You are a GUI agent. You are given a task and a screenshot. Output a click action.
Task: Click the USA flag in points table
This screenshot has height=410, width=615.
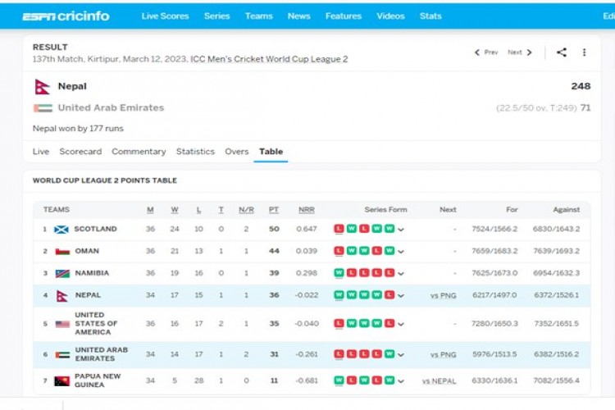click(62, 324)
